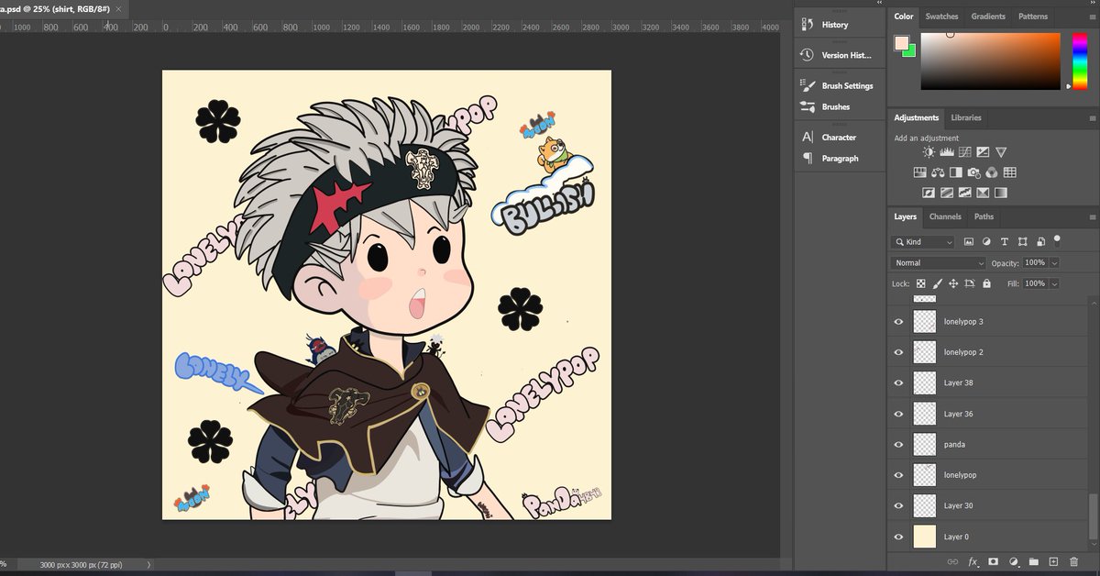The image size is (1100, 576).
Task: Filter layers by smart objects
Action: coord(1041,241)
